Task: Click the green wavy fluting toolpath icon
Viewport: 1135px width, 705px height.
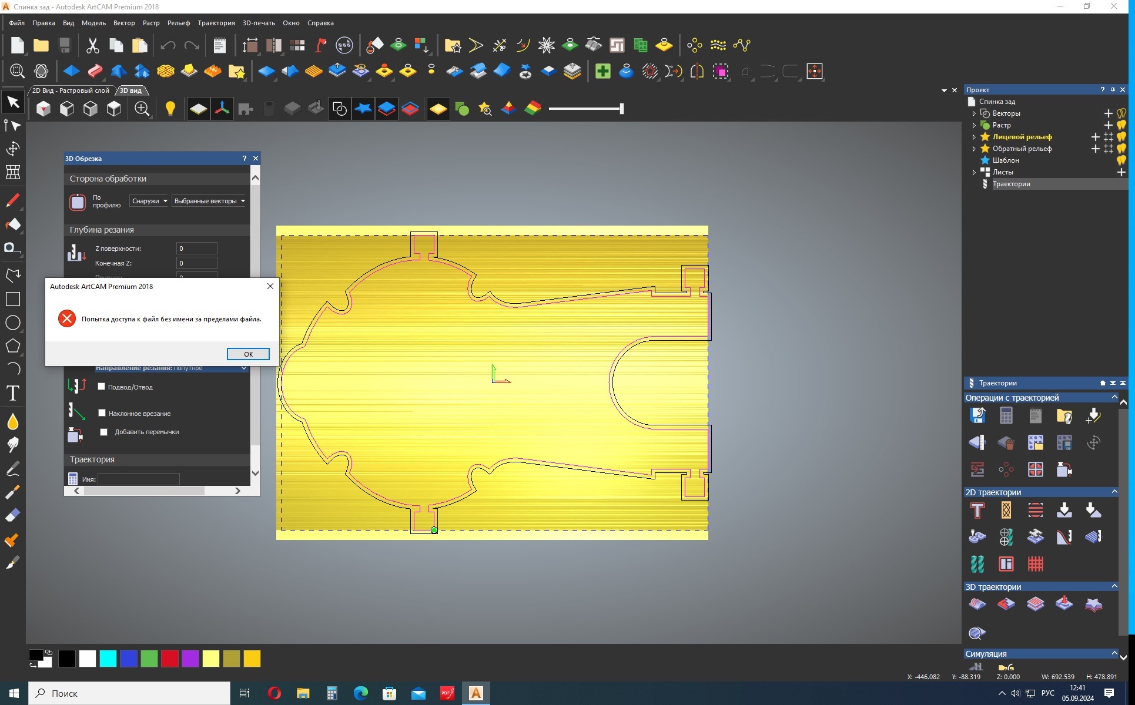Action: pyautogui.click(x=977, y=564)
